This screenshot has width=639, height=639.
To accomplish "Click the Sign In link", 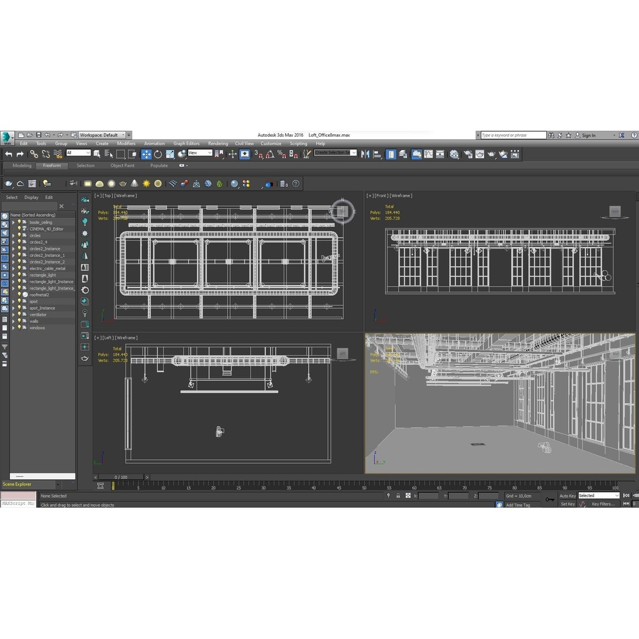I will [x=589, y=135].
